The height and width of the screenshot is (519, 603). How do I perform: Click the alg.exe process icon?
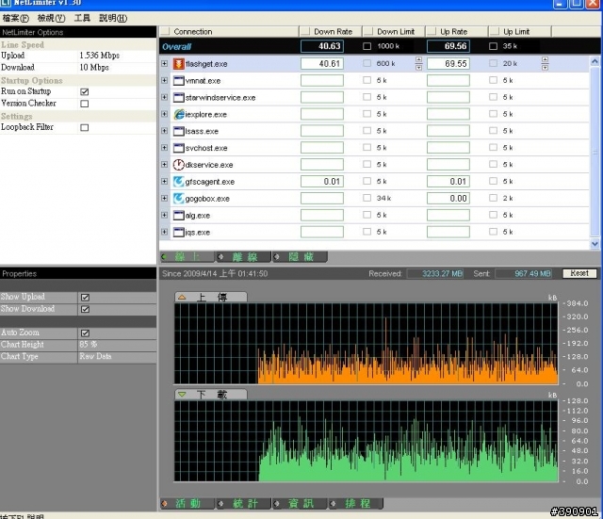coord(178,216)
